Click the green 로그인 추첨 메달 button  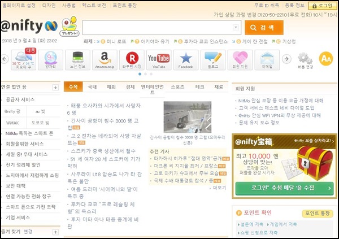(284, 188)
